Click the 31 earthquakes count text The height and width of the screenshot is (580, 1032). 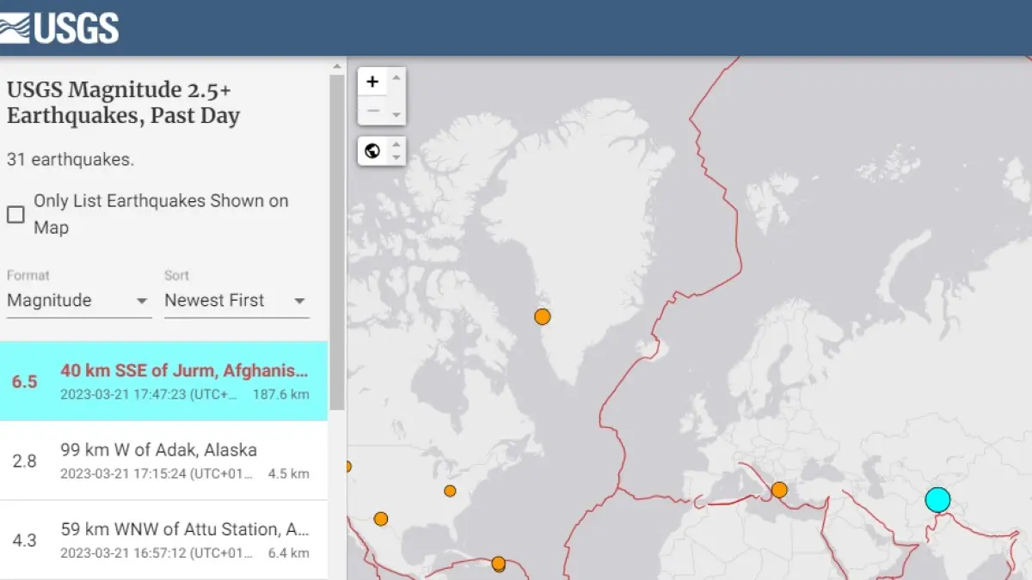(71, 159)
